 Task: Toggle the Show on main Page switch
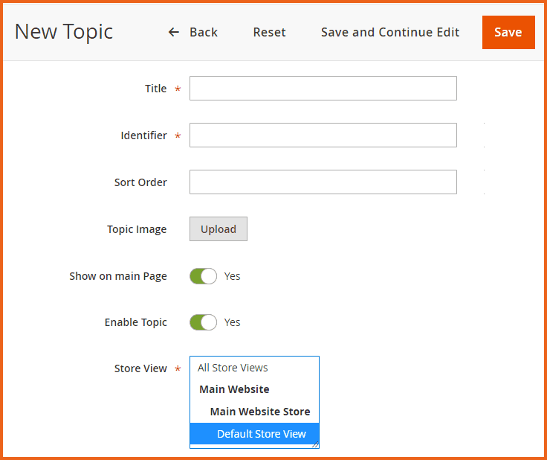point(203,276)
